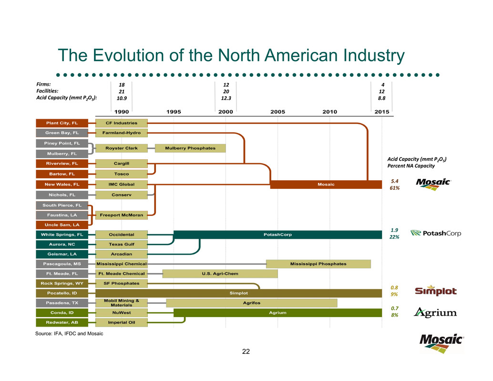493x381 pixels.
Task: Click page number 22
Action: (x=246, y=351)
